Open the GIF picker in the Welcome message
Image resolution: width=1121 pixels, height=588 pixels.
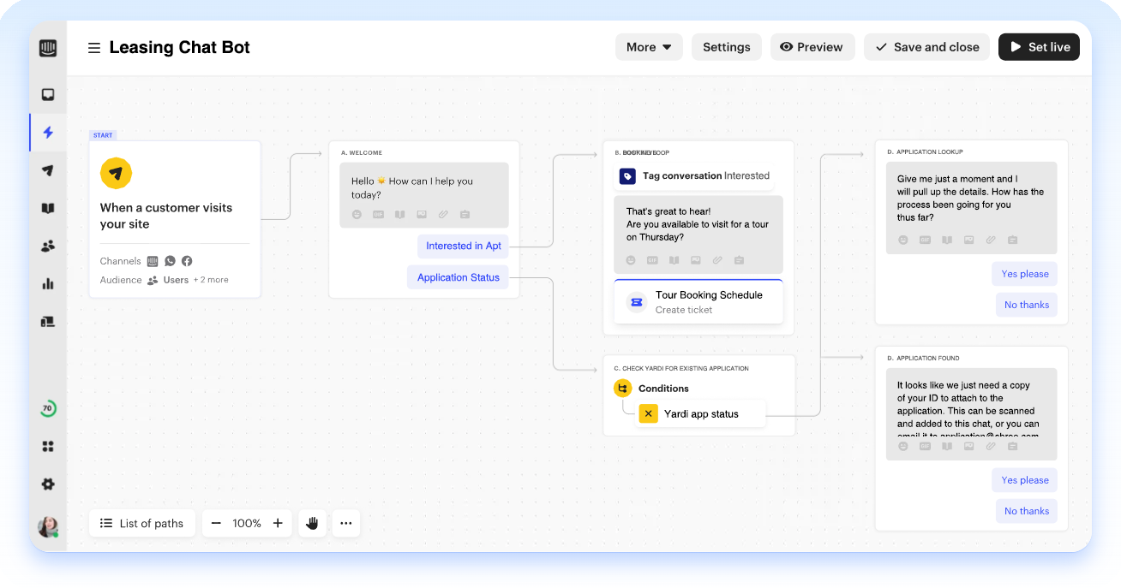pos(378,214)
